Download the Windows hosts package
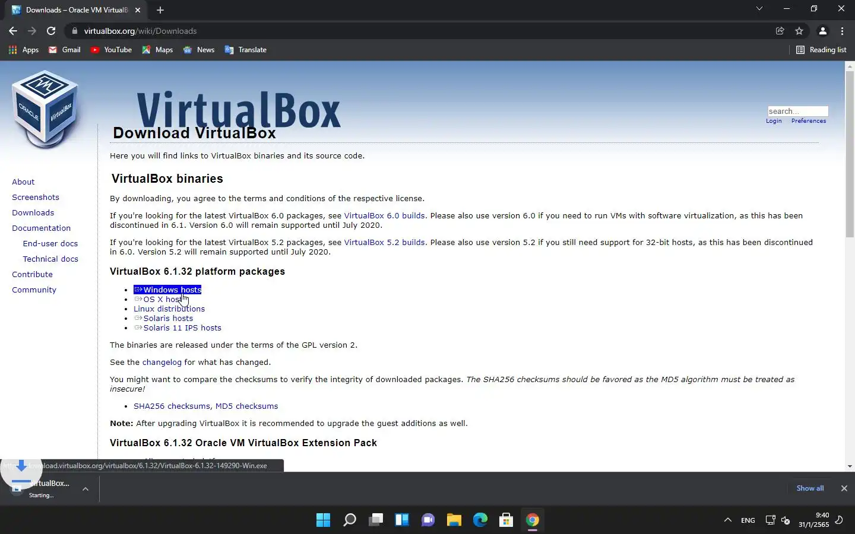This screenshot has width=855, height=534. pyautogui.click(x=167, y=290)
